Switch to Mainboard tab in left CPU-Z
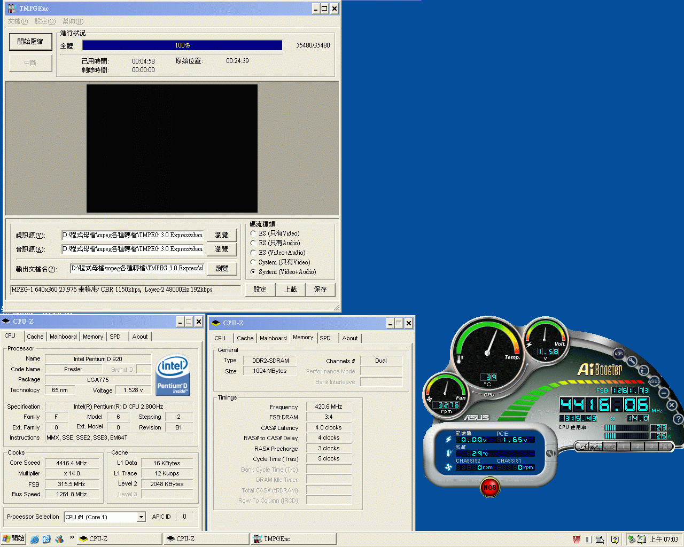 click(x=63, y=337)
